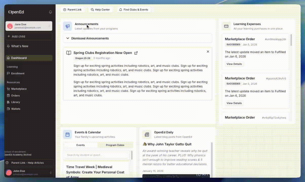Click the student or event search field

click(x=96, y=155)
